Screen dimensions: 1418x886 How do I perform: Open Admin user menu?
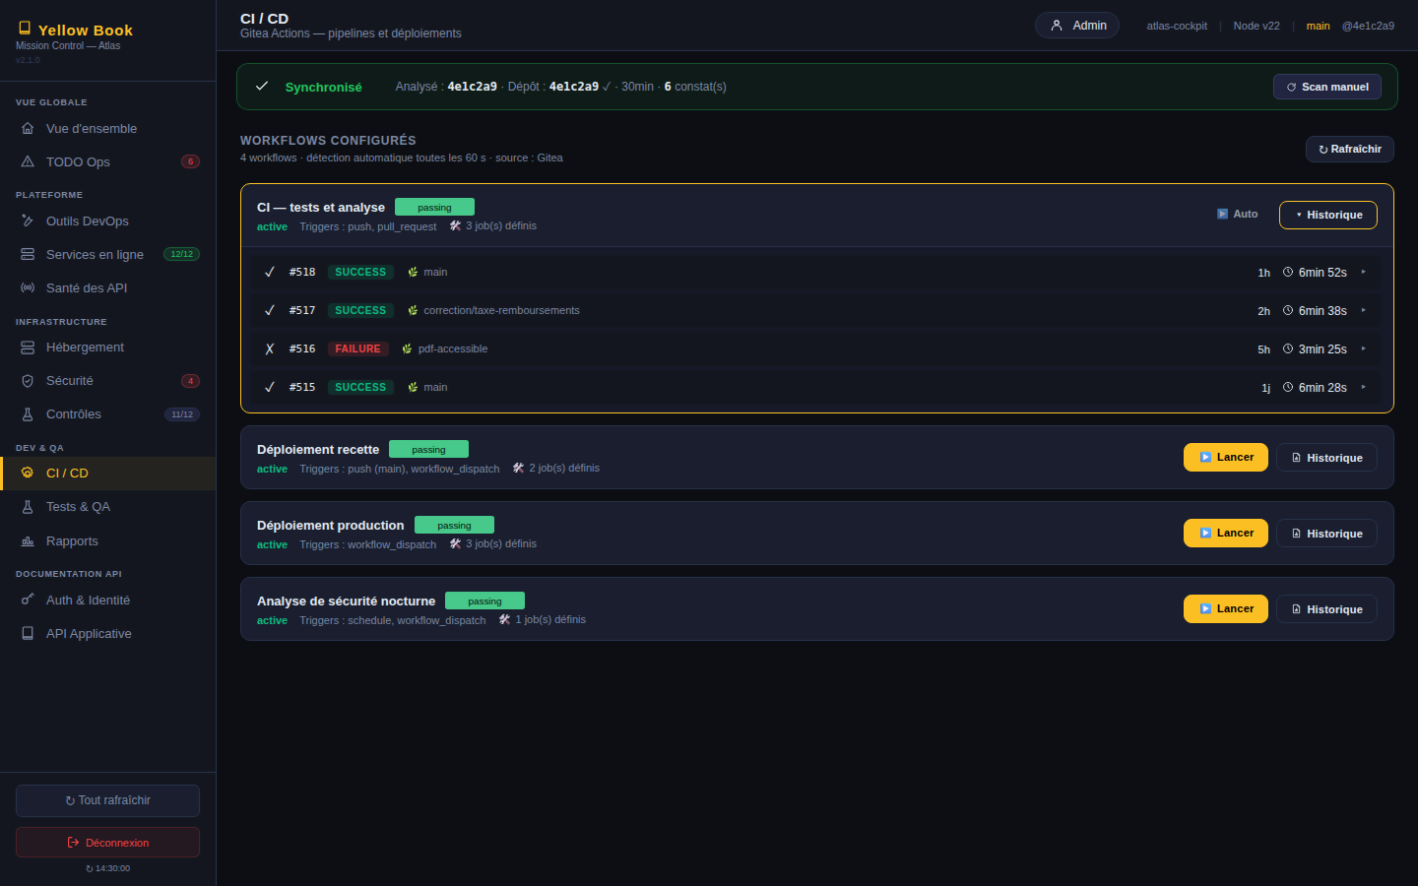pyautogui.click(x=1076, y=26)
